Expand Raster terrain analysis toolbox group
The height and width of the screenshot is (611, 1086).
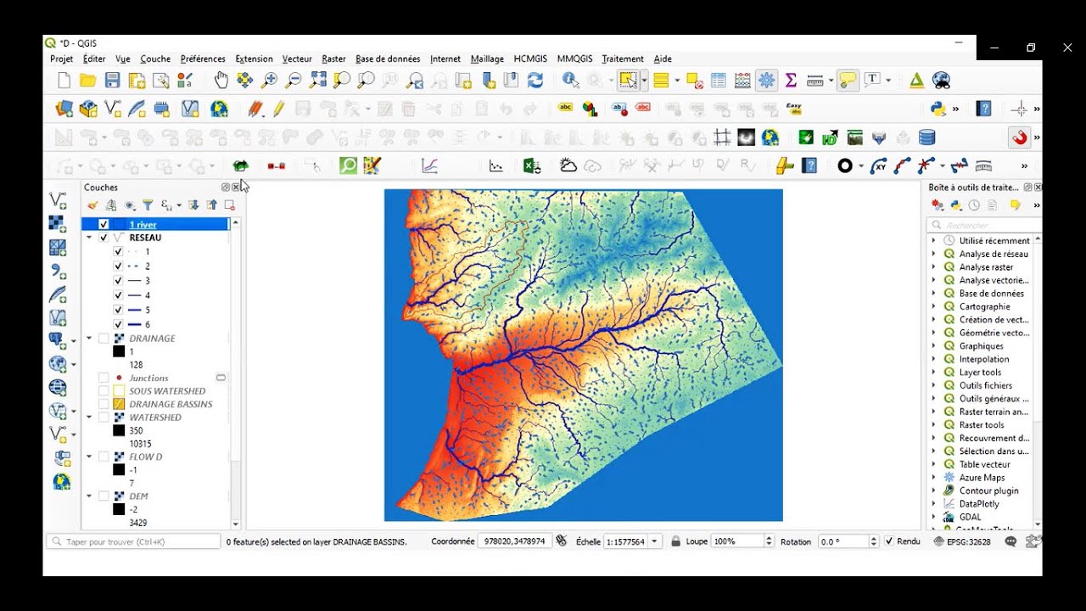click(x=934, y=412)
